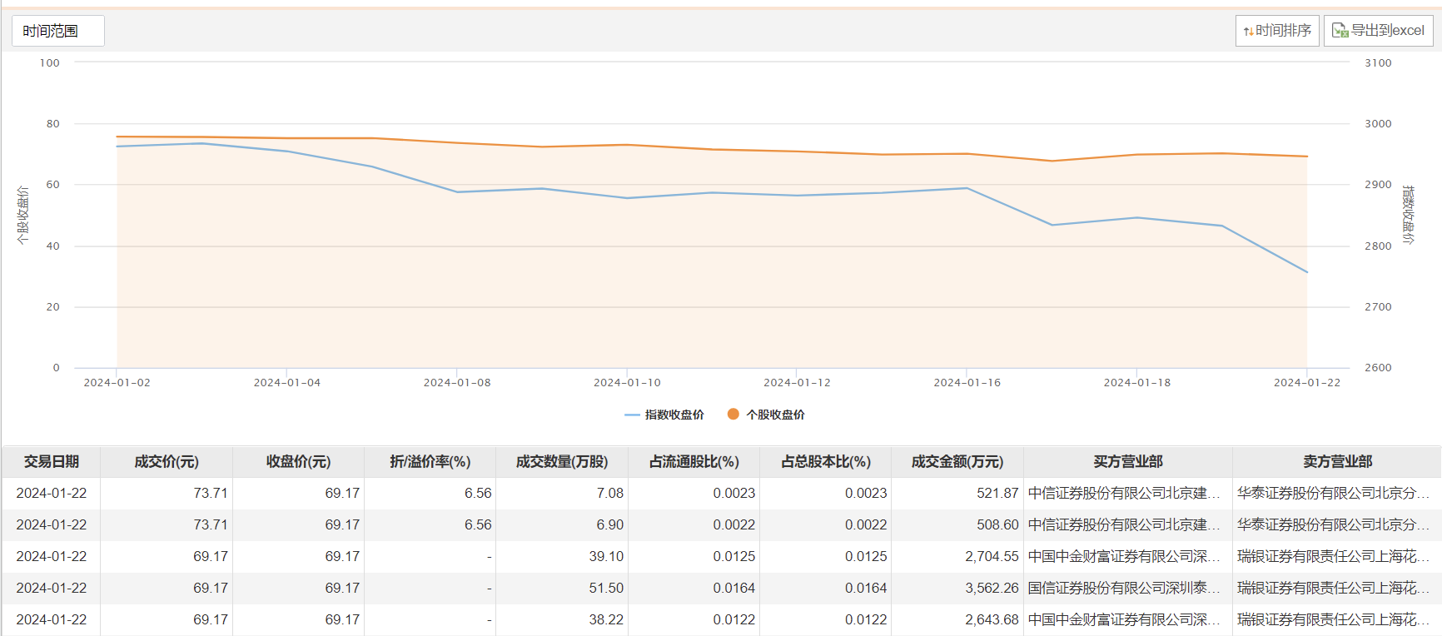Image resolution: width=1442 pixels, height=636 pixels.
Task: Select the 占流通股比(%) column header
Action: coord(694,461)
